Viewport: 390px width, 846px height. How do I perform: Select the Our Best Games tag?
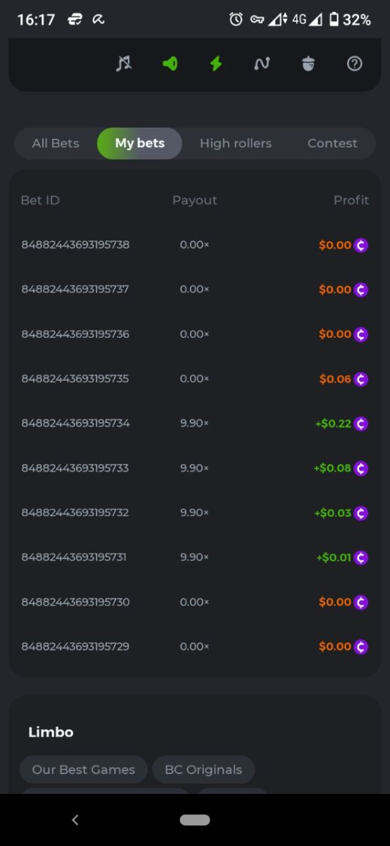[83, 770]
